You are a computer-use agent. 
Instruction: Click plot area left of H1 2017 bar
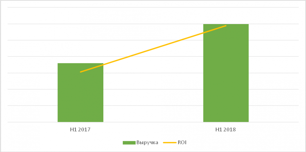tap(32, 81)
